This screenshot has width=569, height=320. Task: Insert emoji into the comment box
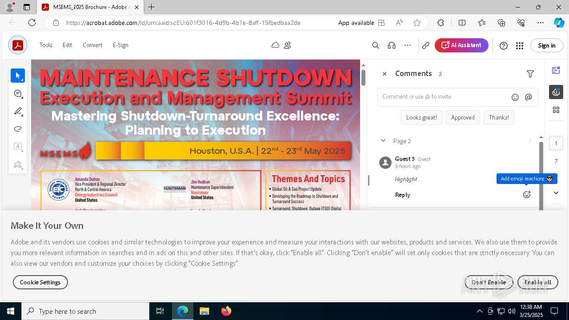[x=515, y=97]
